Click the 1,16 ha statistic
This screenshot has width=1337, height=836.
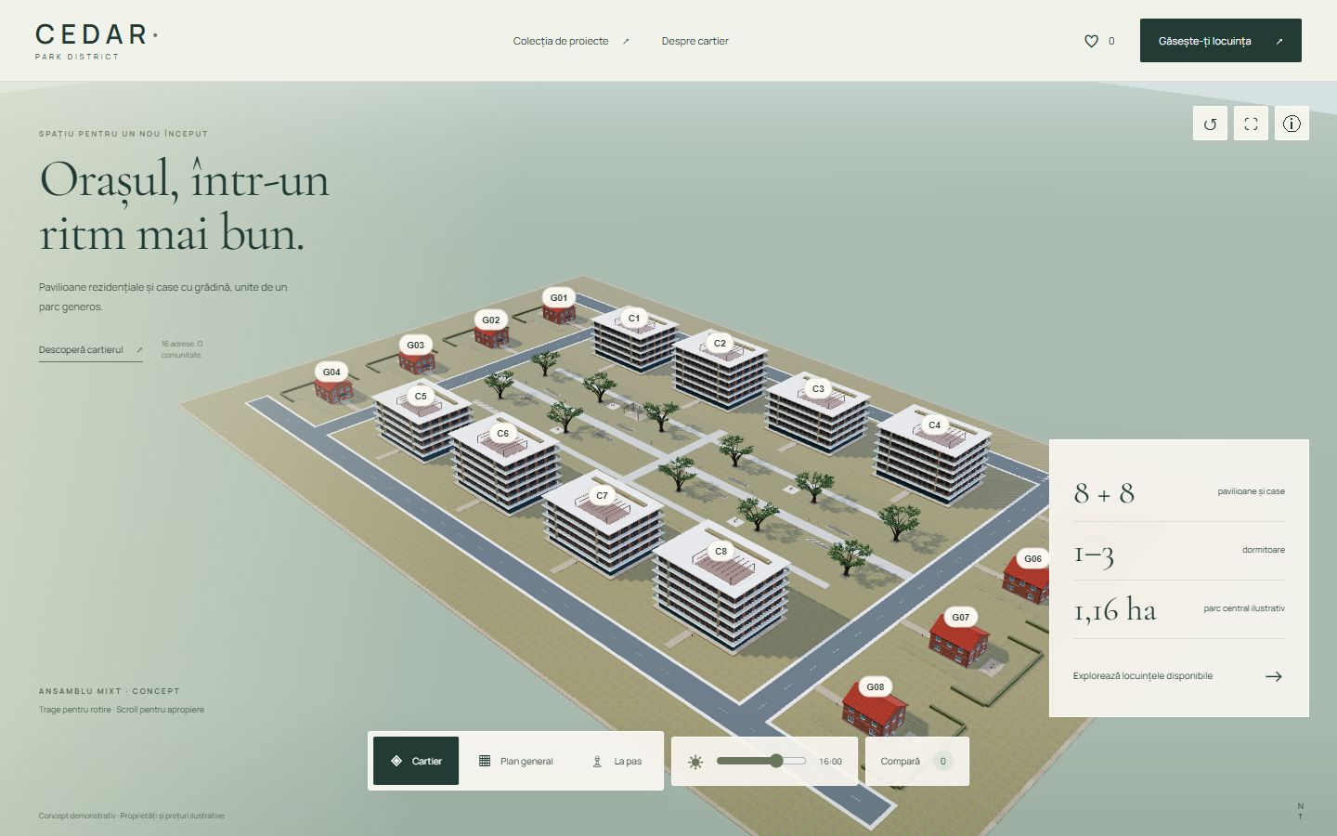point(1115,609)
